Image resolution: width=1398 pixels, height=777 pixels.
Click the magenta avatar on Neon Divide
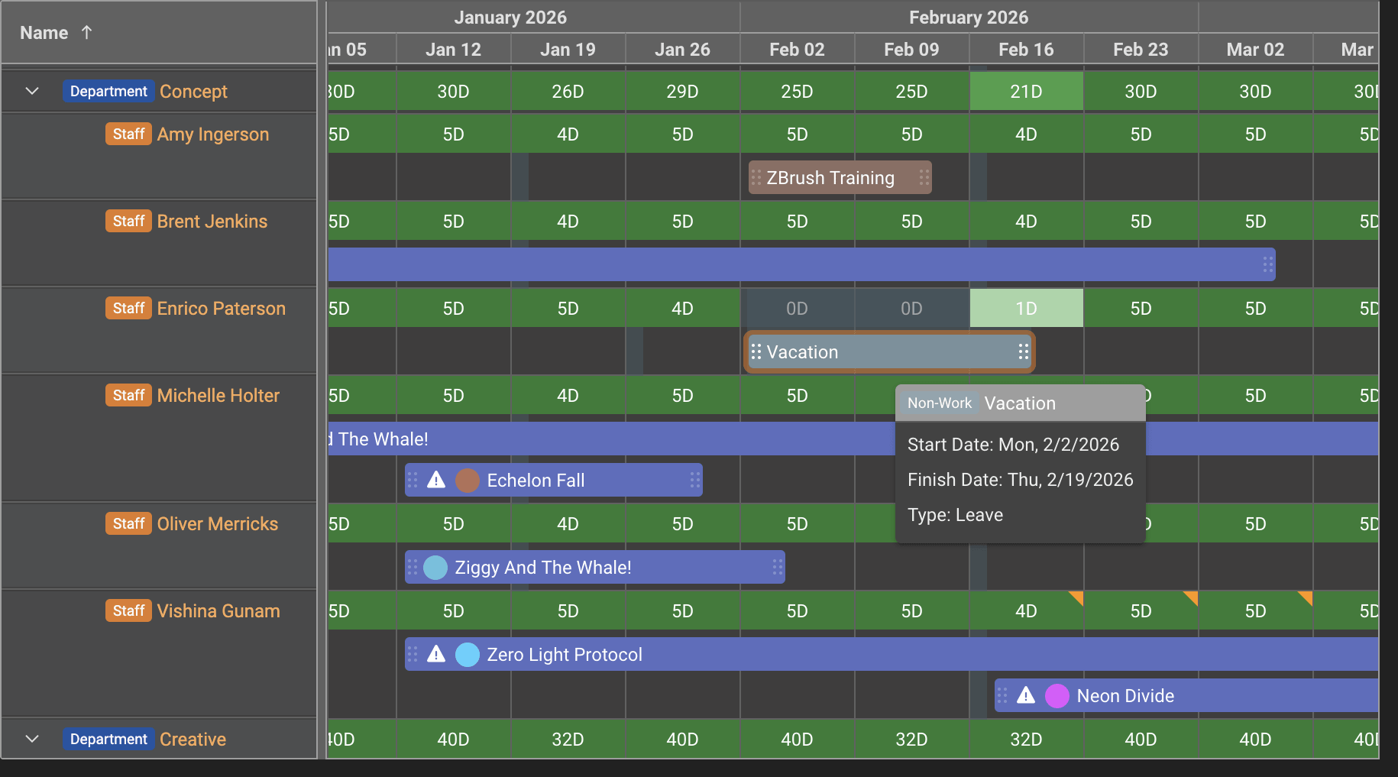pos(1057,696)
